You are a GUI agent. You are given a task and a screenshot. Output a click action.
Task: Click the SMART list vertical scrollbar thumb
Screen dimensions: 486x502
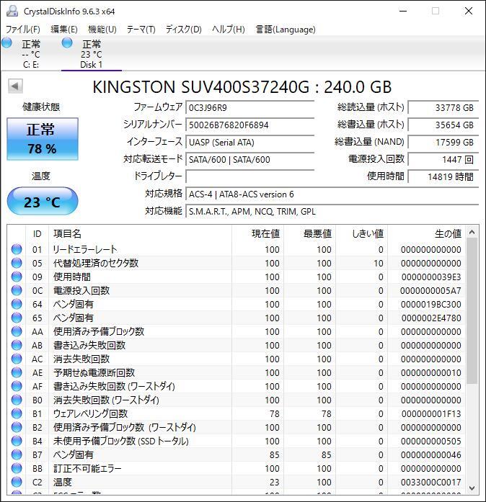[472, 310]
